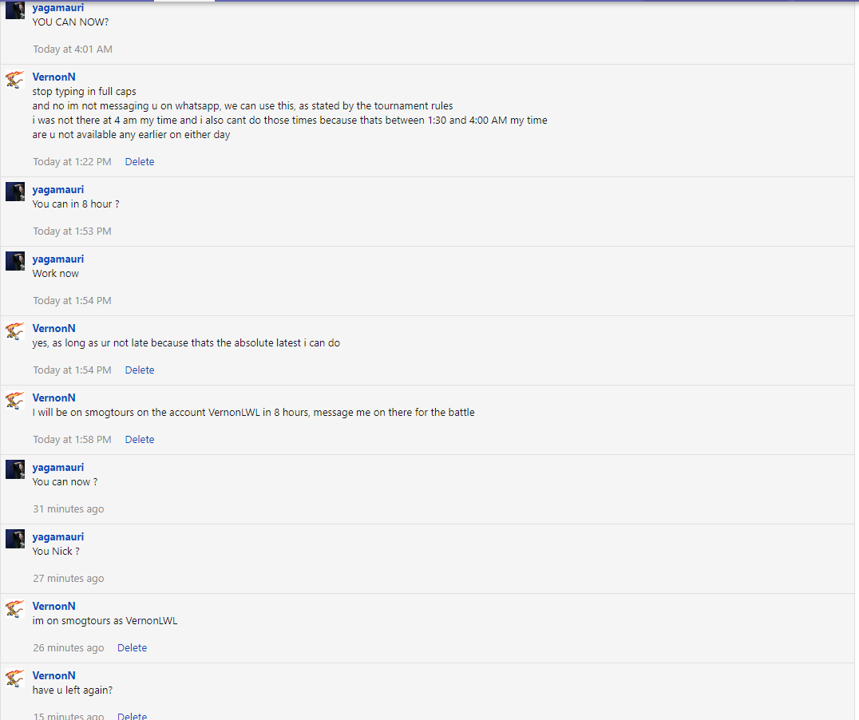Click the 'Work now' message text
This screenshot has height=720, width=859.
pos(55,274)
